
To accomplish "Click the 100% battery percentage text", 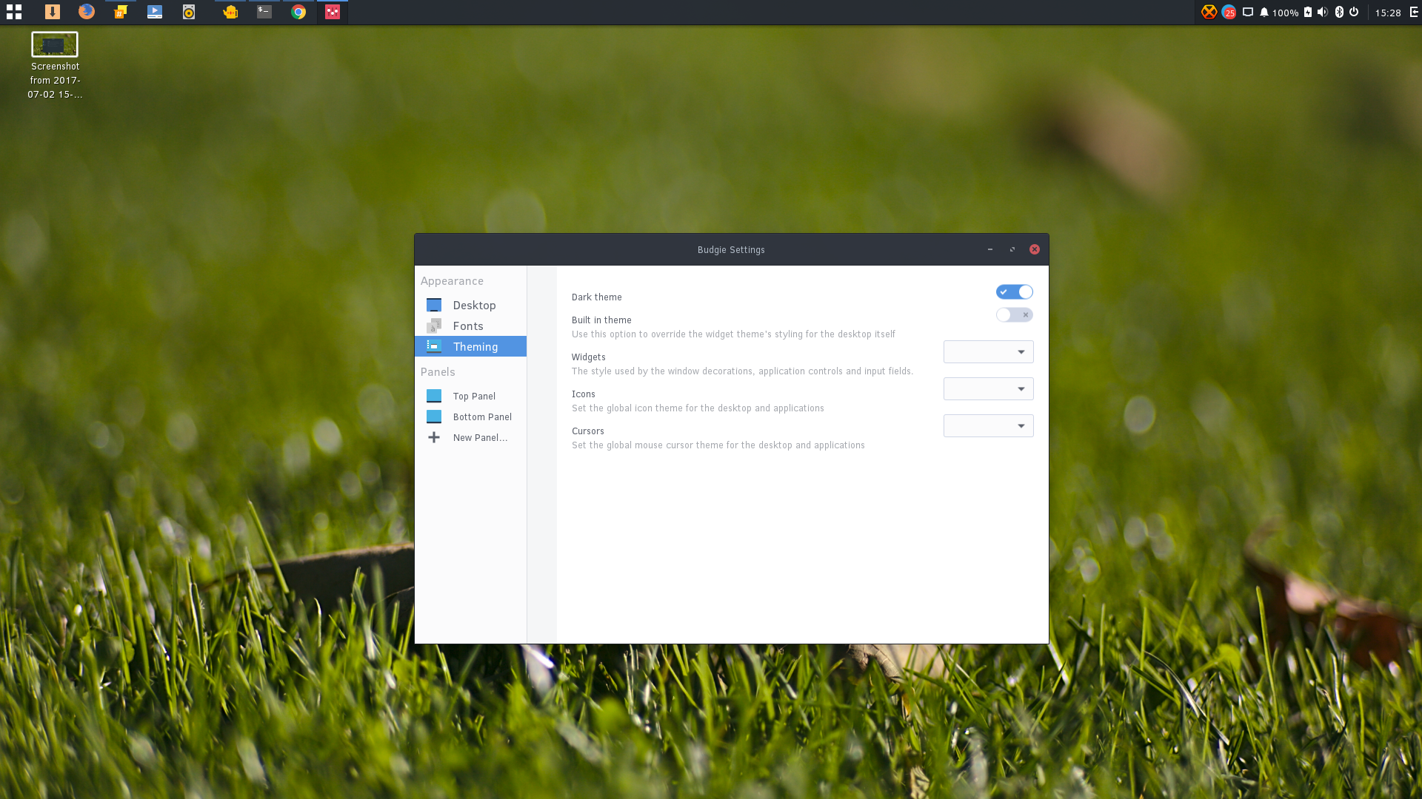I will pyautogui.click(x=1286, y=13).
